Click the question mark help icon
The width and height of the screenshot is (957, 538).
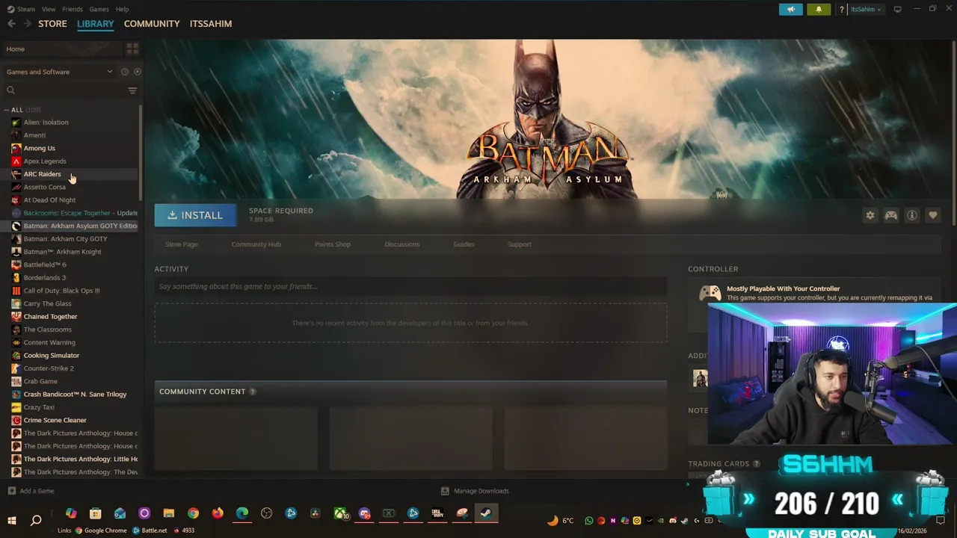click(x=842, y=9)
